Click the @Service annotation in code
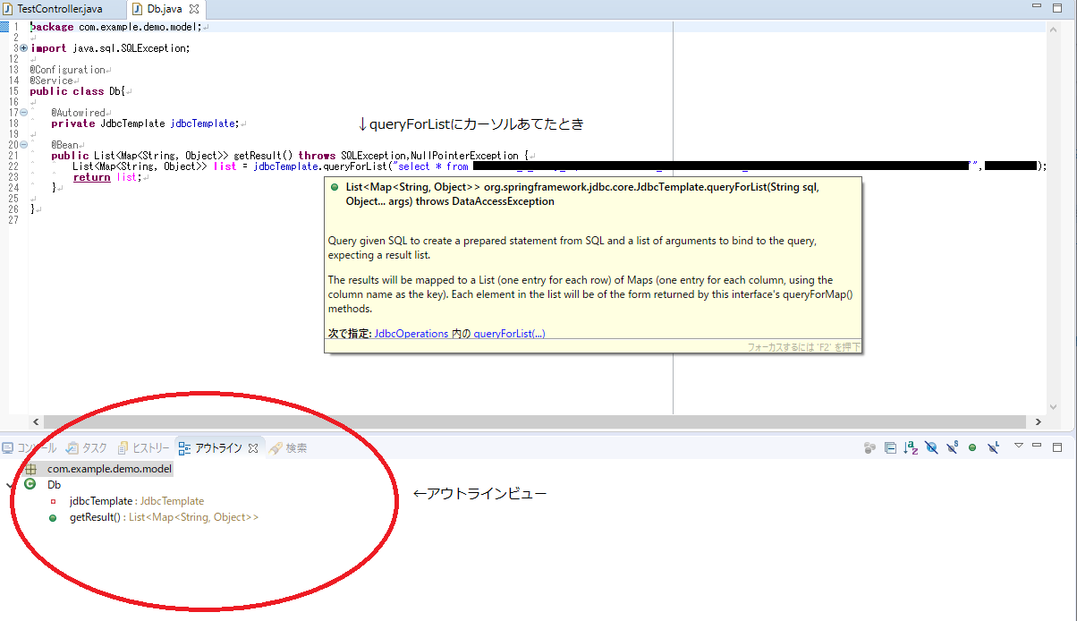Viewport: 1077px width, 621px height. pos(51,81)
